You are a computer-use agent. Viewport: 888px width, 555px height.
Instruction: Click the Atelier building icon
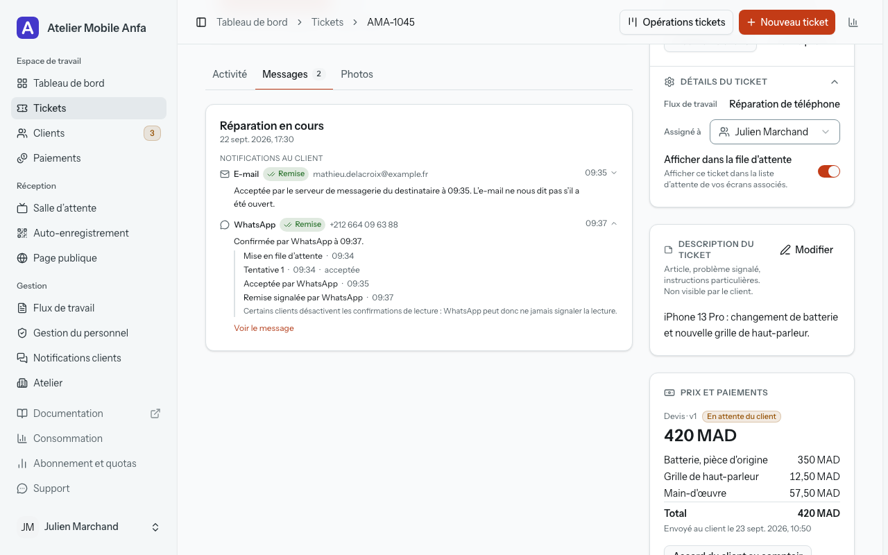tap(22, 383)
